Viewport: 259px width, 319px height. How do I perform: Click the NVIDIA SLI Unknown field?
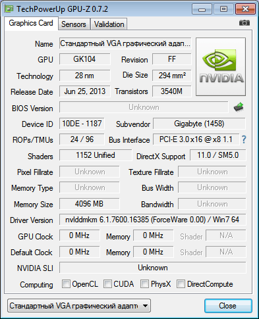click(x=153, y=268)
